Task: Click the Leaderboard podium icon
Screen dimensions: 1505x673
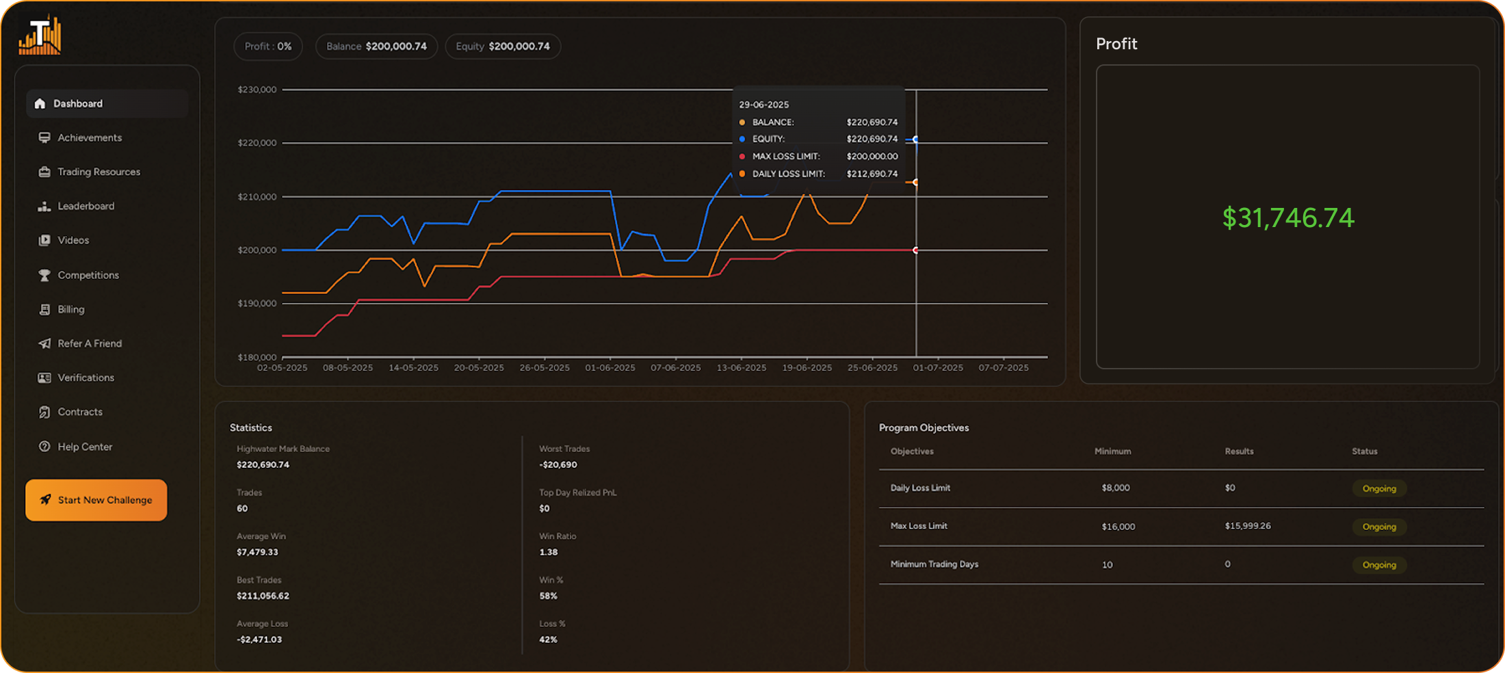Action: 44,206
